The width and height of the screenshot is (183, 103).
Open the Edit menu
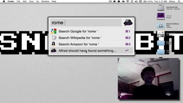click(25, 1)
